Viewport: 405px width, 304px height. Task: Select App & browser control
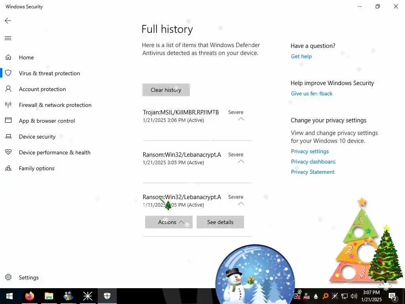(47, 121)
